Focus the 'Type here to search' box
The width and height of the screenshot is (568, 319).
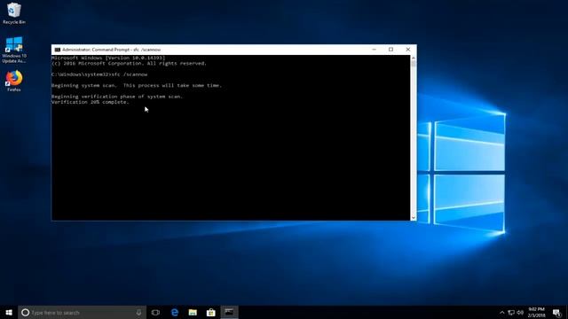(82, 313)
